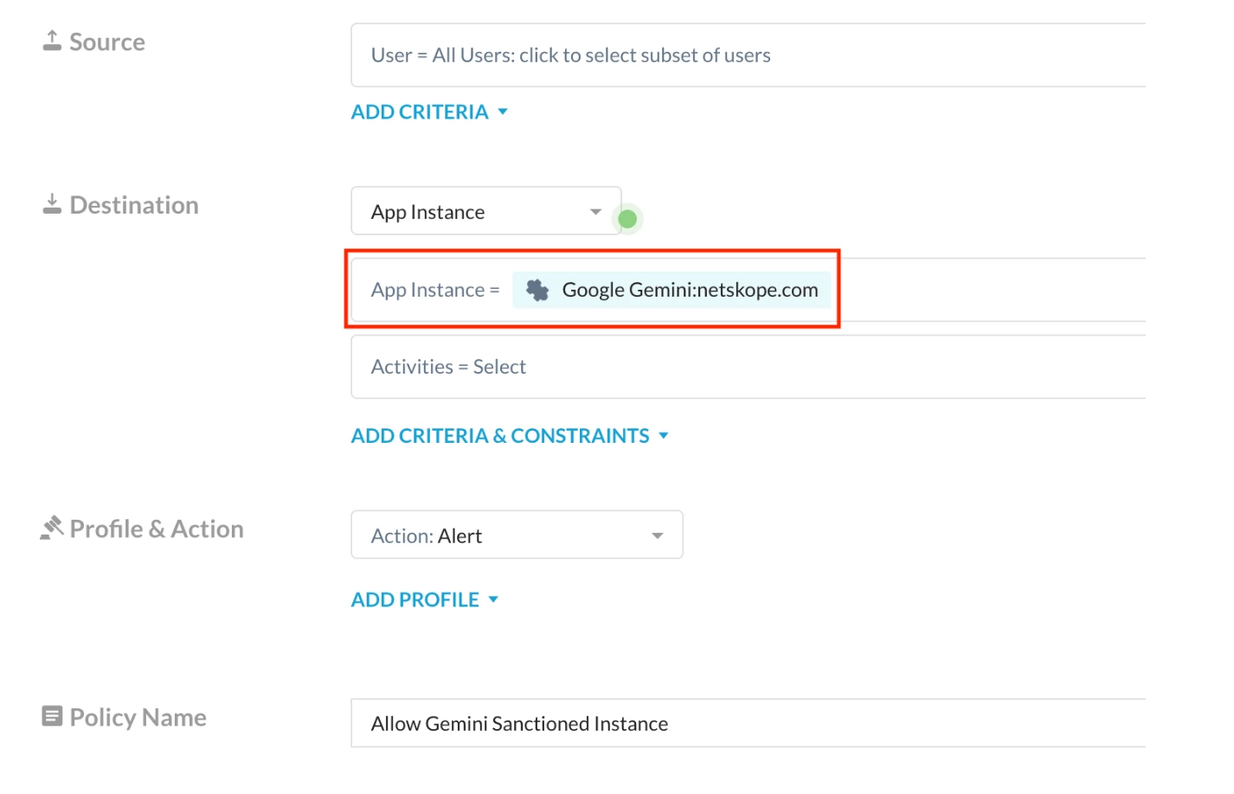1234x794 pixels.
Task: Click the Profile & Action gavel icon
Action: [52, 528]
